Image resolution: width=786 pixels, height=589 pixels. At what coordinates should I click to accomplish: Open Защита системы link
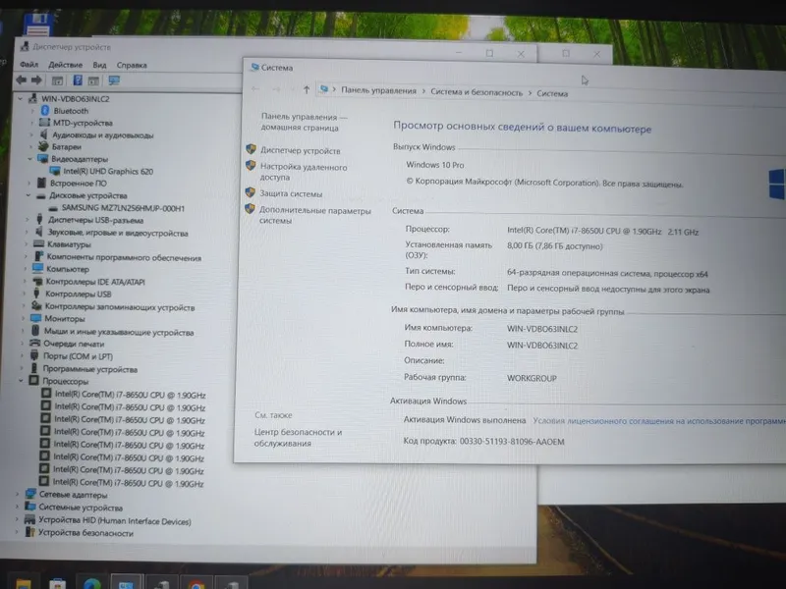[291, 193]
